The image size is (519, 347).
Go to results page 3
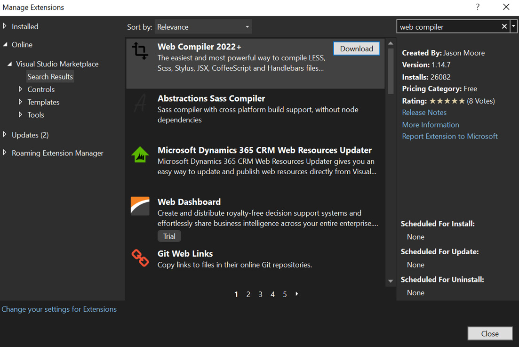click(261, 294)
